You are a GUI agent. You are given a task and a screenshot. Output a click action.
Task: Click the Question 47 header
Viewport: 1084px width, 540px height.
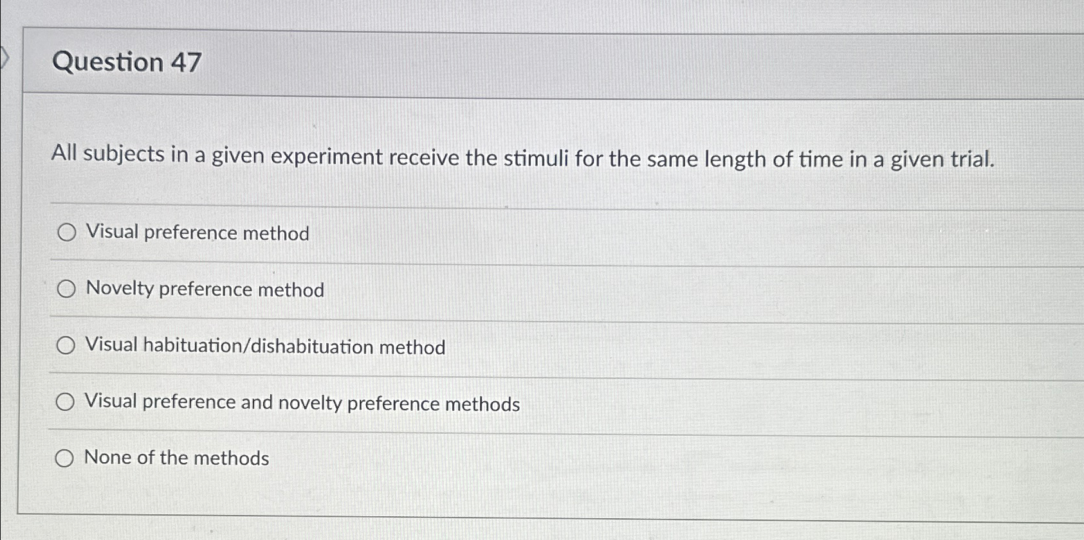(127, 62)
